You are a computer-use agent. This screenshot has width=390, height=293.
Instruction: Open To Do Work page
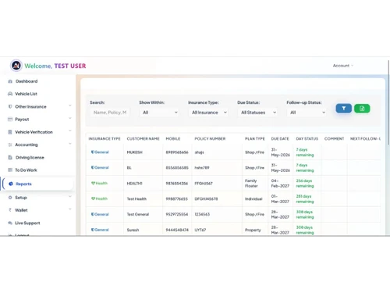click(x=26, y=170)
